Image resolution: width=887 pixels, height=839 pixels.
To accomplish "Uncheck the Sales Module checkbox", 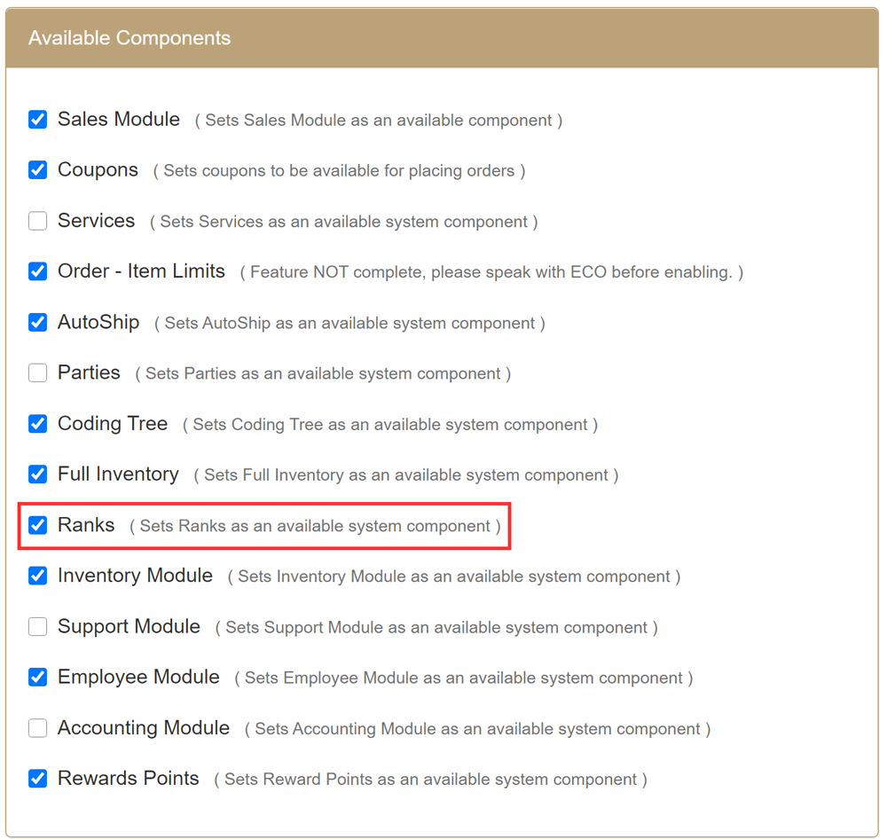I will tap(37, 120).
